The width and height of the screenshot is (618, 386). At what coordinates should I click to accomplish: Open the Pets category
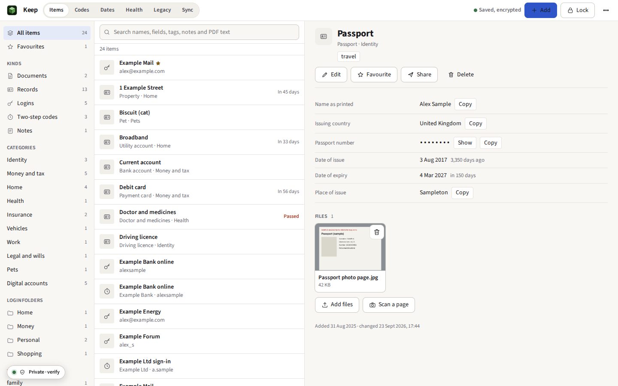[x=47, y=270]
